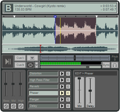Enable the Reverb effect play button
Viewport: 120px width, 112px height.
point(62,86)
